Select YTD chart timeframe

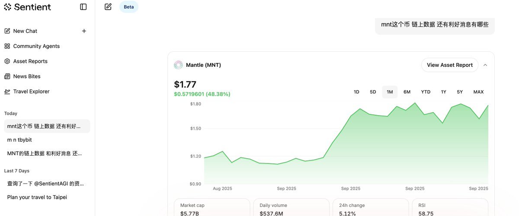click(x=426, y=92)
